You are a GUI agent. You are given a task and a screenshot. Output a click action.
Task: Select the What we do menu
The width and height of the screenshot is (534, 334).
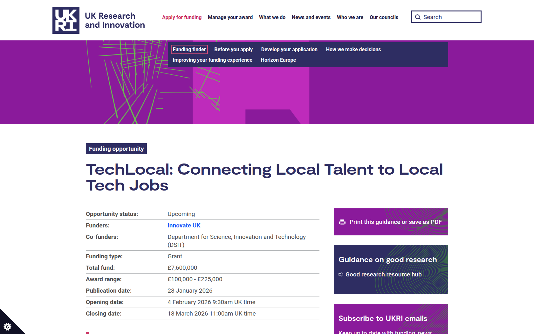click(272, 17)
